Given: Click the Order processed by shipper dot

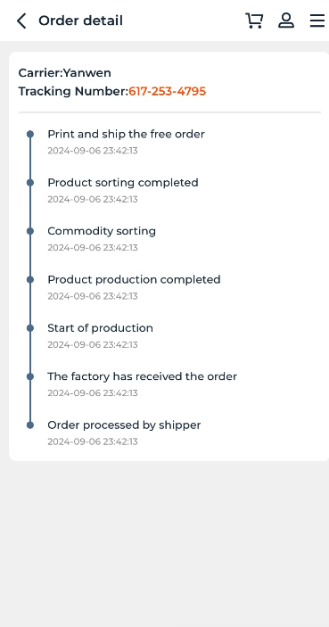Looking at the screenshot, I should point(30,425).
